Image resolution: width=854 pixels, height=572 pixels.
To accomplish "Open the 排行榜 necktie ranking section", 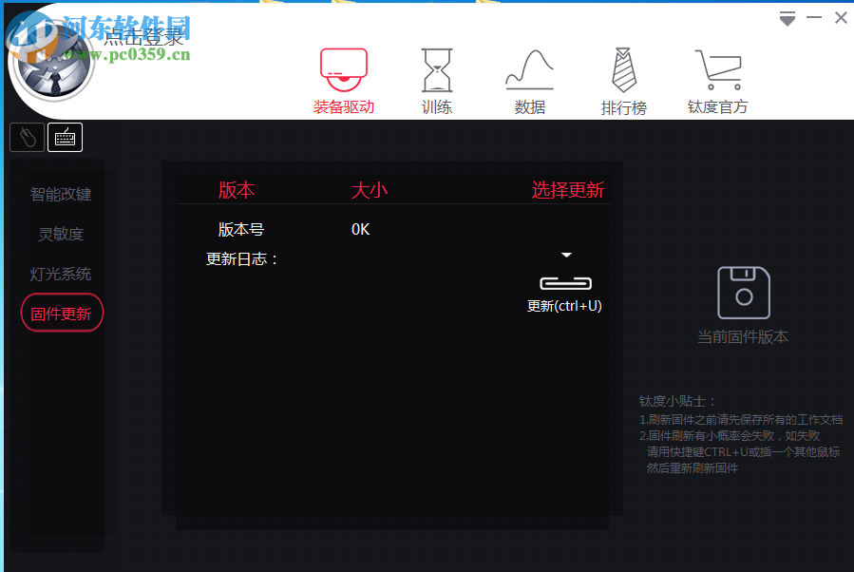I will [623, 82].
